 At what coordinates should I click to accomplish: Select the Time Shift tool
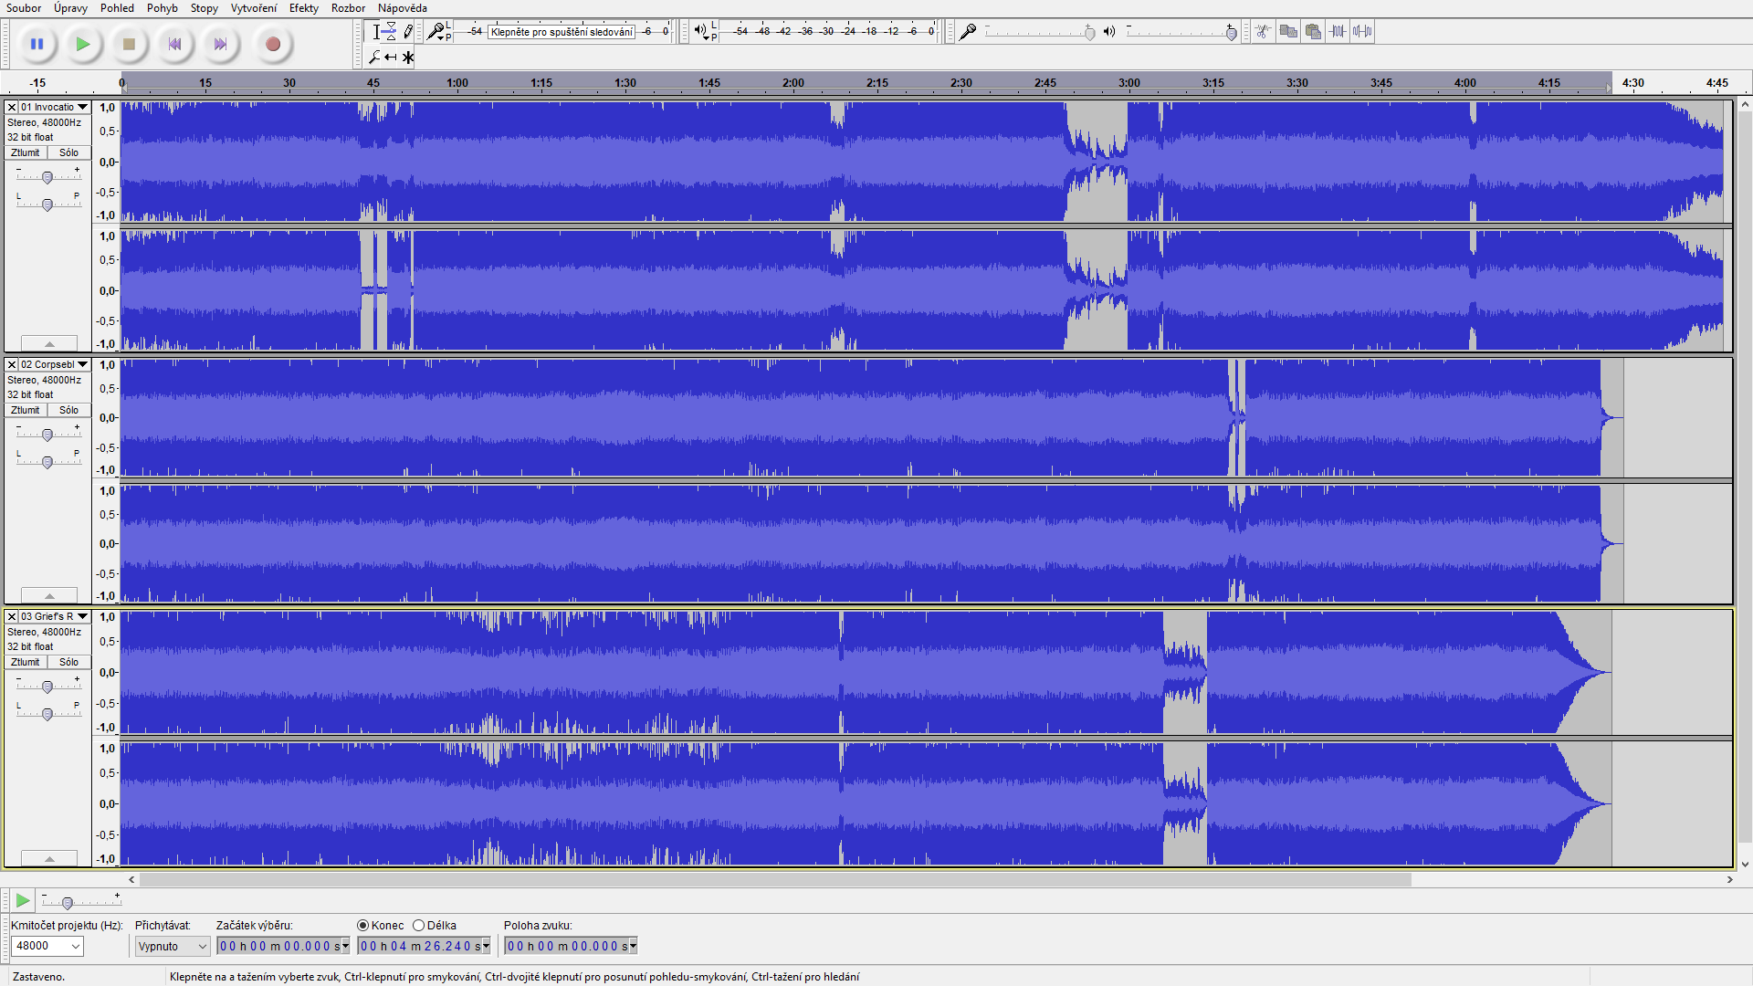point(391,57)
